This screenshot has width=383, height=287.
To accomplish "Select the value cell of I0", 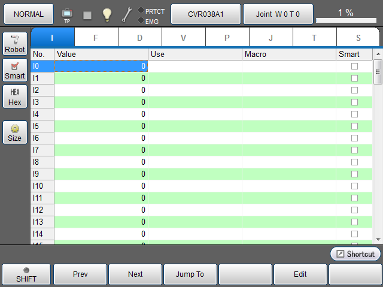I will (x=101, y=66).
